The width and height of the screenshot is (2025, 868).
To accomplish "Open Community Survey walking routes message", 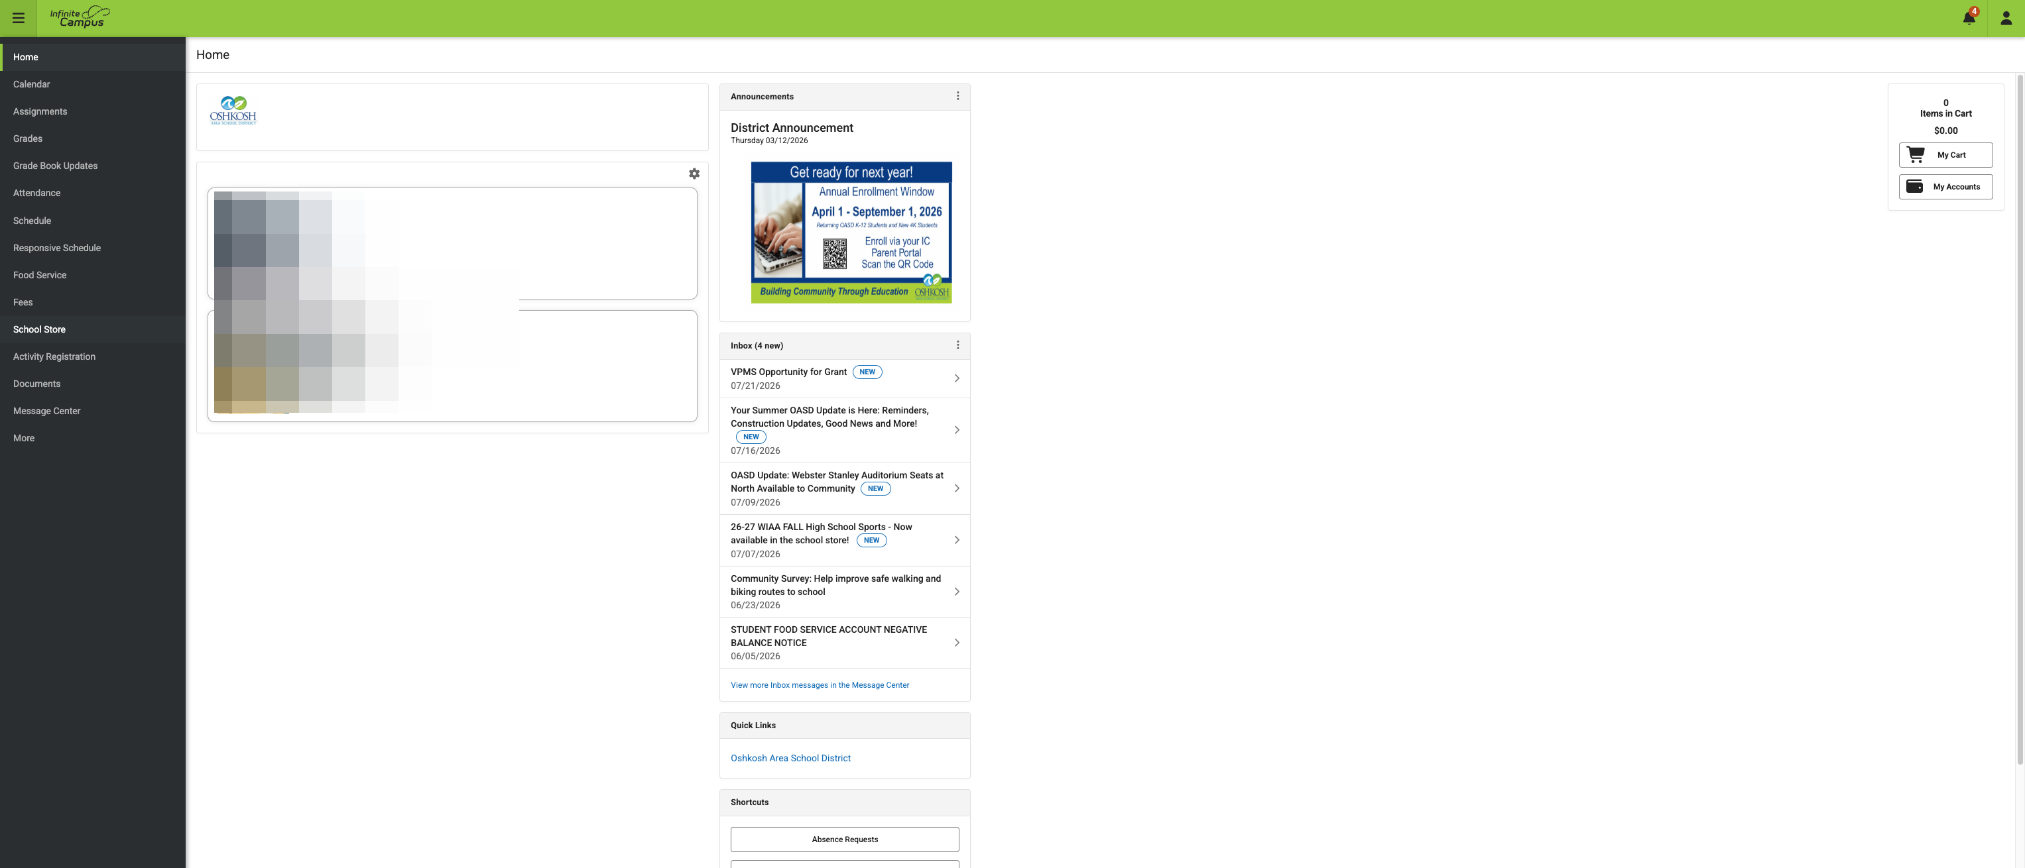I will [x=845, y=592].
